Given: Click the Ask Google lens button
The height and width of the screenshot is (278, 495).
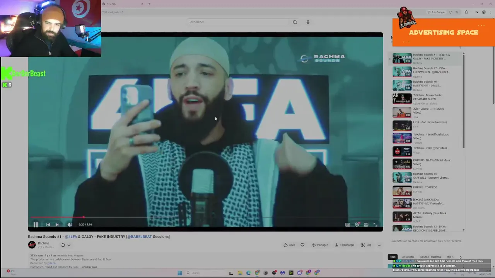Looking at the screenshot, I should pos(436,12).
